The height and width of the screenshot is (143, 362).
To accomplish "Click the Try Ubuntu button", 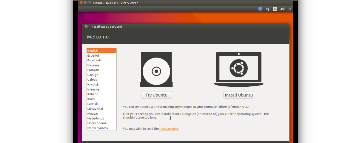I will click(156, 95).
